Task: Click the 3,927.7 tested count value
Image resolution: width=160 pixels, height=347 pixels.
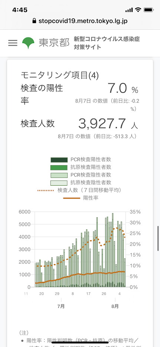Action: coord(108,123)
